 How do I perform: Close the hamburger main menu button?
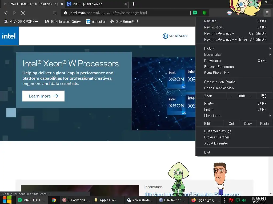(267, 13)
